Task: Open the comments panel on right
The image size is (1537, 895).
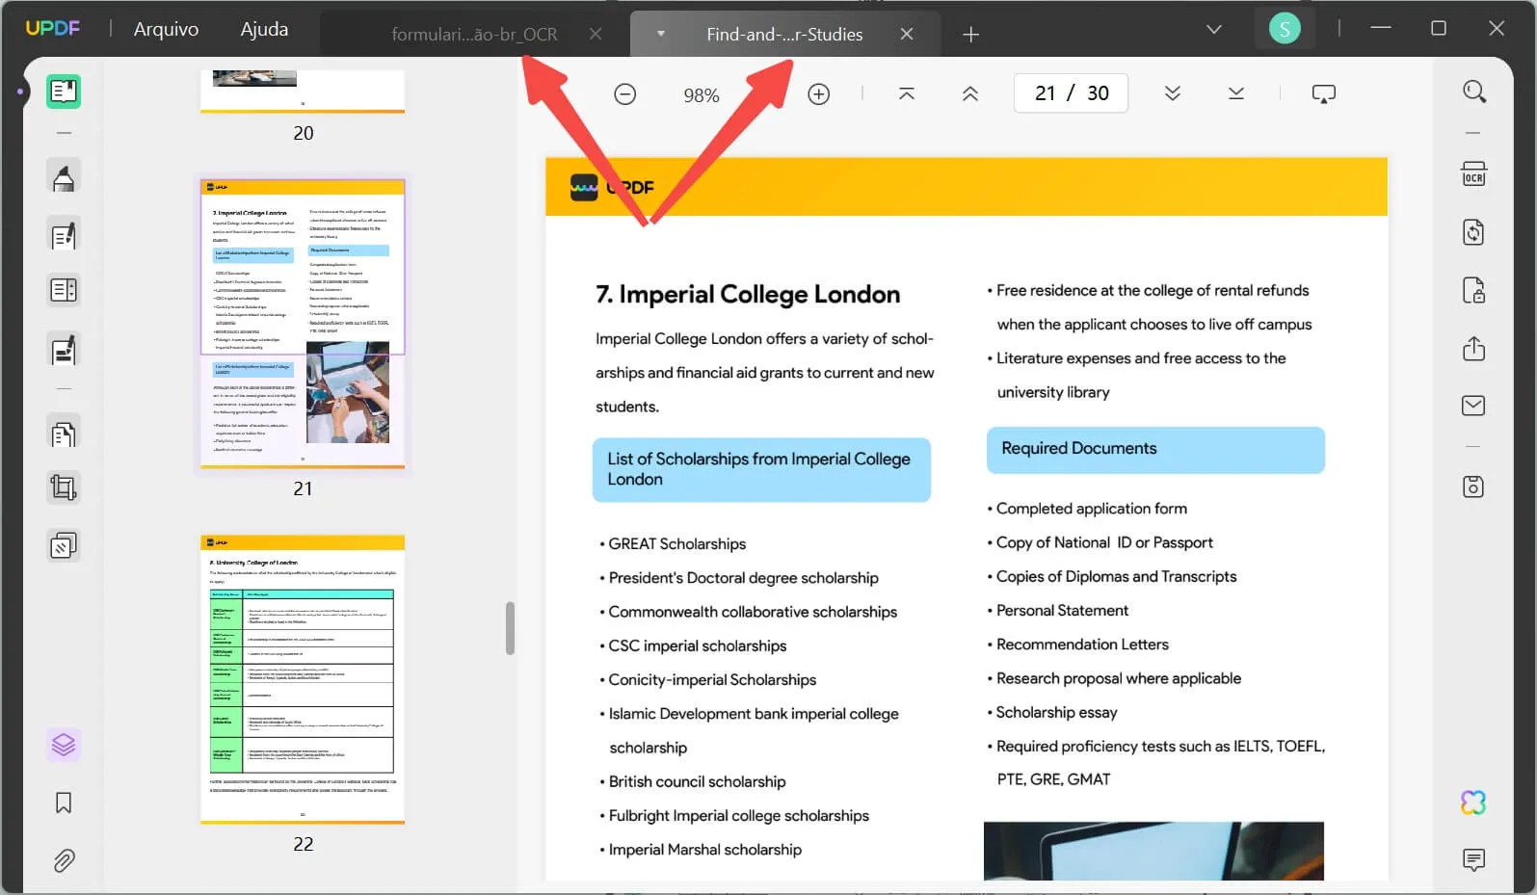Action: (x=1473, y=859)
